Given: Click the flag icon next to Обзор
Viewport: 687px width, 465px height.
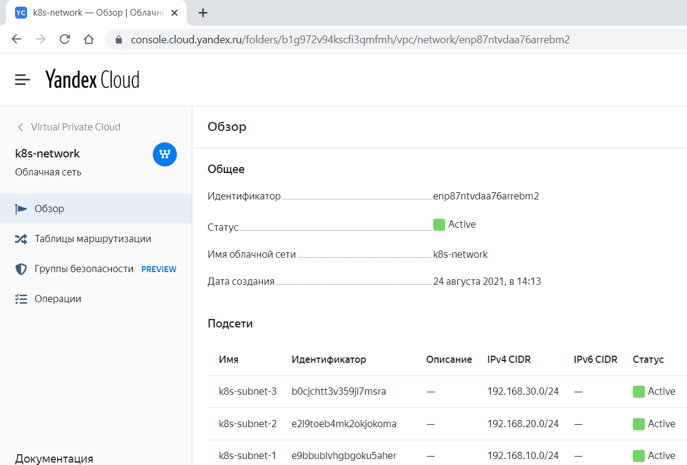Looking at the screenshot, I should tap(20, 209).
